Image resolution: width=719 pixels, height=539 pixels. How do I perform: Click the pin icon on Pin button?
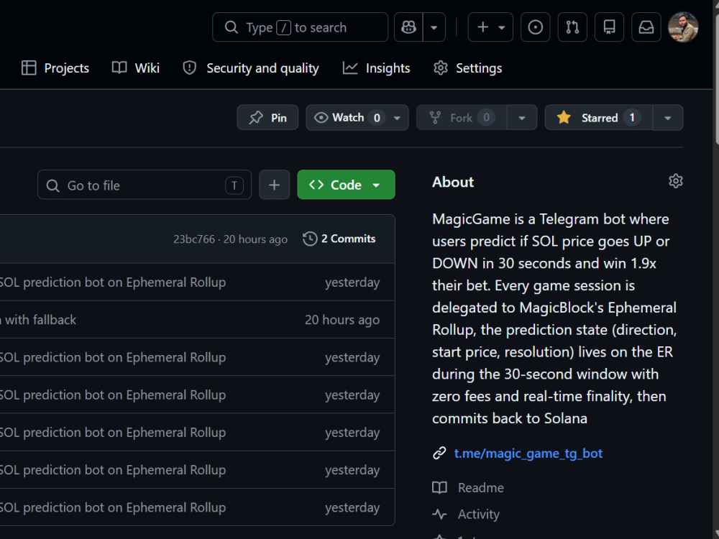[256, 118]
